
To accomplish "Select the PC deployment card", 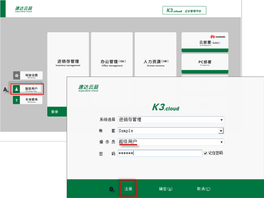I will click(205, 64).
